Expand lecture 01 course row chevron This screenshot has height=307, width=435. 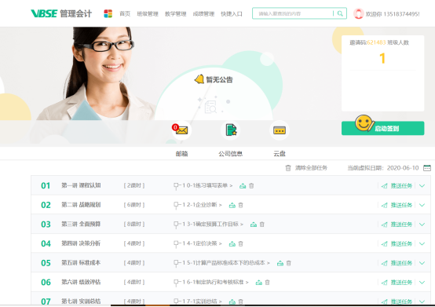click(422, 186)
